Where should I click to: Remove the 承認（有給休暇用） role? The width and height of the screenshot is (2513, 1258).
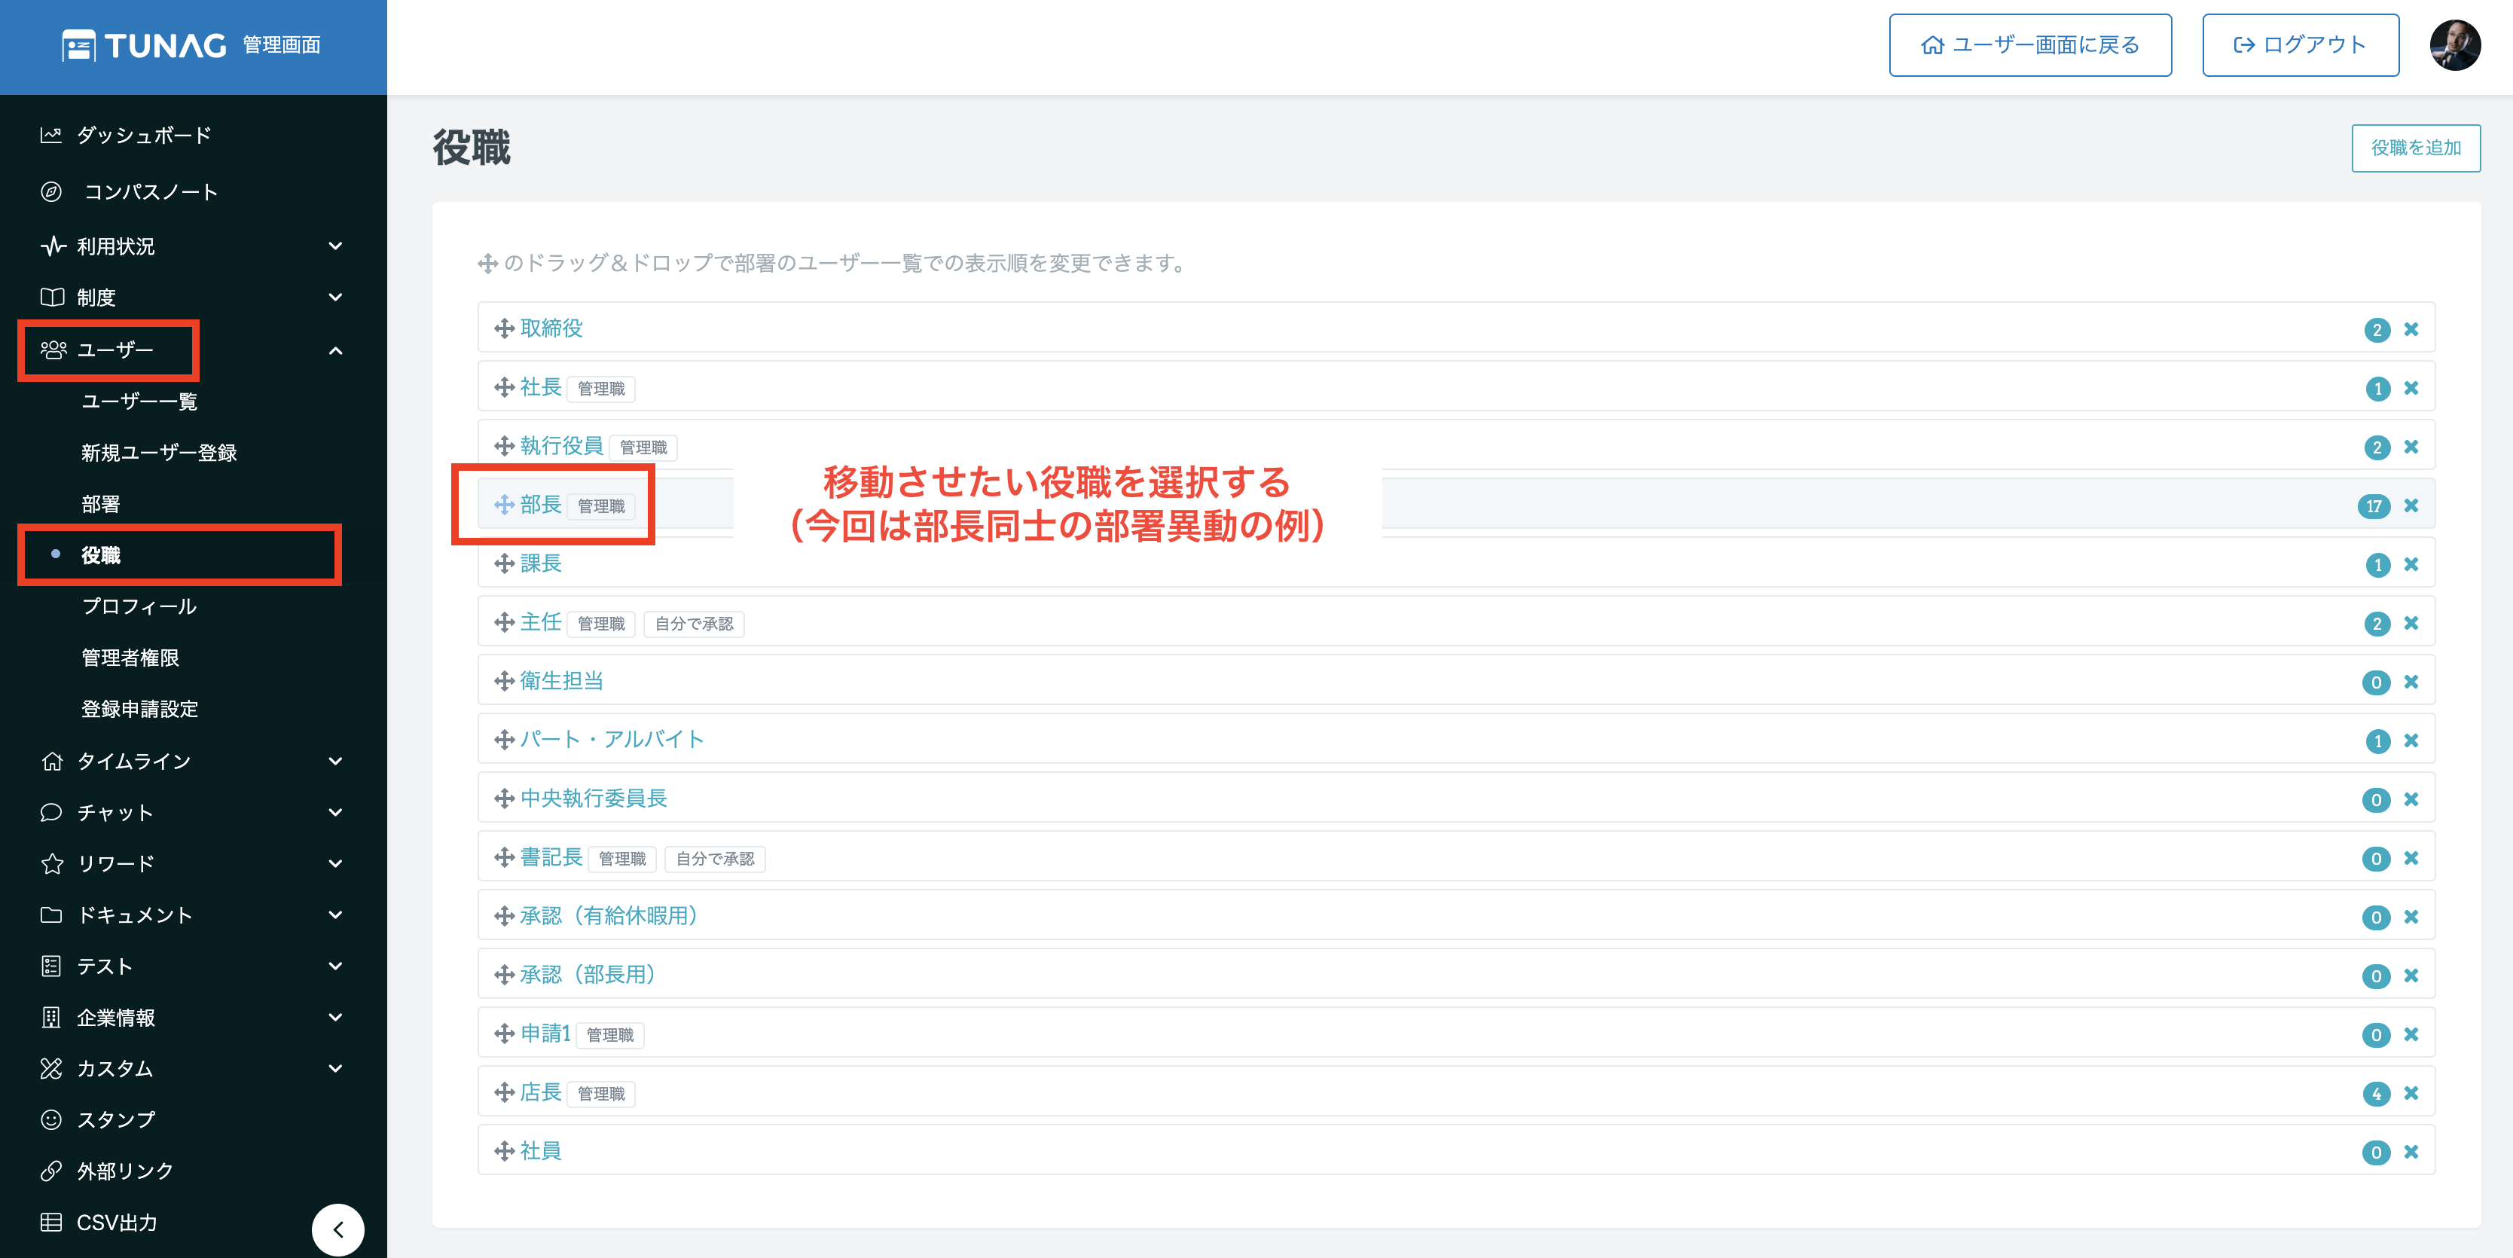(x=2411, y=917)
